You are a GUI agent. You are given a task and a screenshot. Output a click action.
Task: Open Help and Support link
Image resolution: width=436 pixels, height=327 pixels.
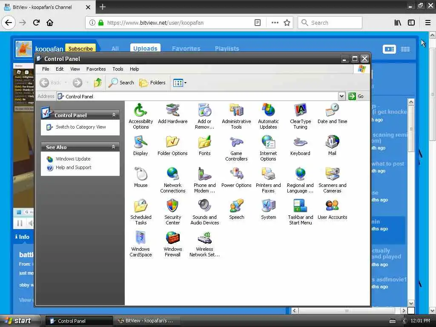73,167
